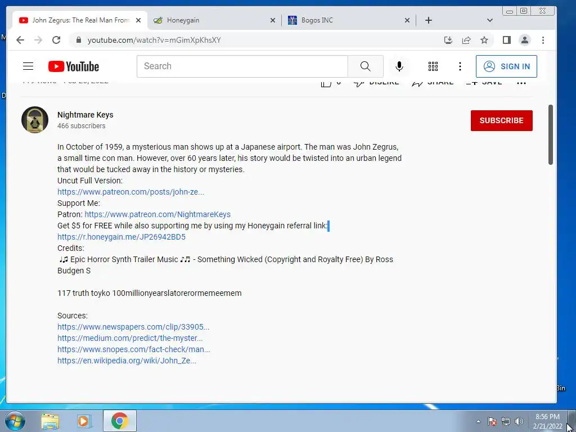Click the Action Center flag tray icon
The height and width of the screenshot is (432, 576).
click(492, 421)
